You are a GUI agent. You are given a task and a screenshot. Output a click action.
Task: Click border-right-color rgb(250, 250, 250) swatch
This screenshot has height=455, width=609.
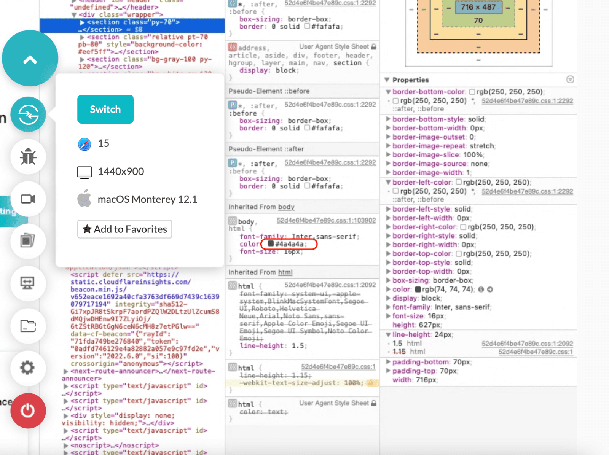[463, 227]
